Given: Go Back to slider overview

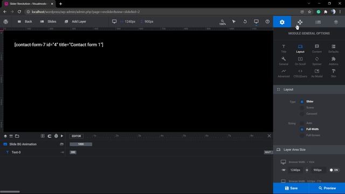Looking at the screenshot, I should click(25, 22).
